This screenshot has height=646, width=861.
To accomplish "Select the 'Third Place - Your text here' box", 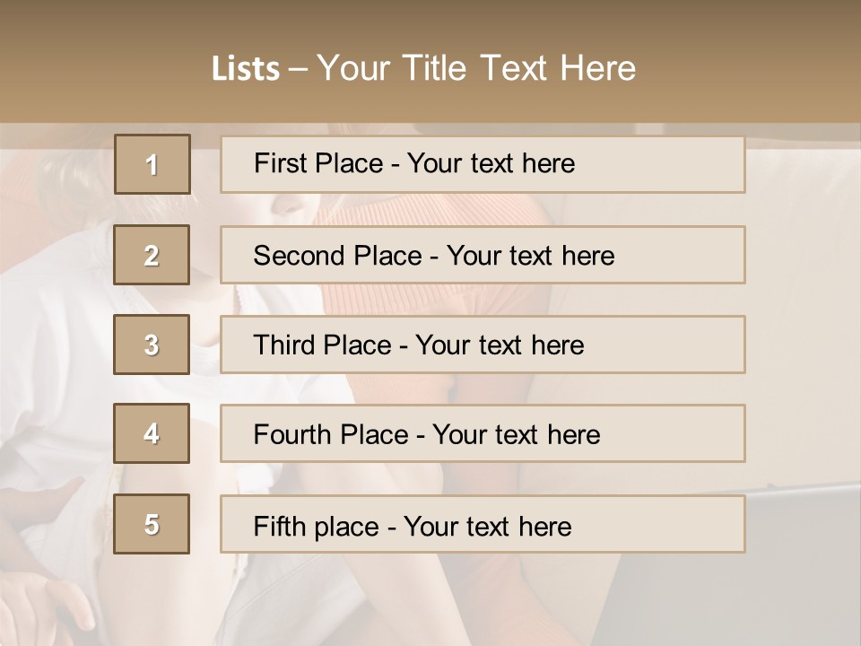I will 483,345.
